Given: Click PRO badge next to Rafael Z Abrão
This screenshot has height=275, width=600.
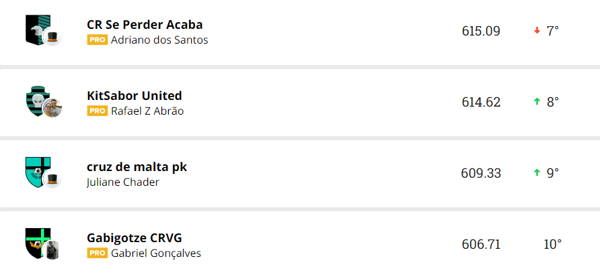Looking at the screenshot, I should tap(98, 111).
